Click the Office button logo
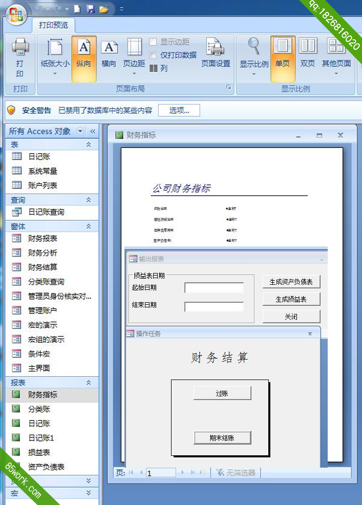The height and width of the screenshot is (505, 362). tap(15, 14)
